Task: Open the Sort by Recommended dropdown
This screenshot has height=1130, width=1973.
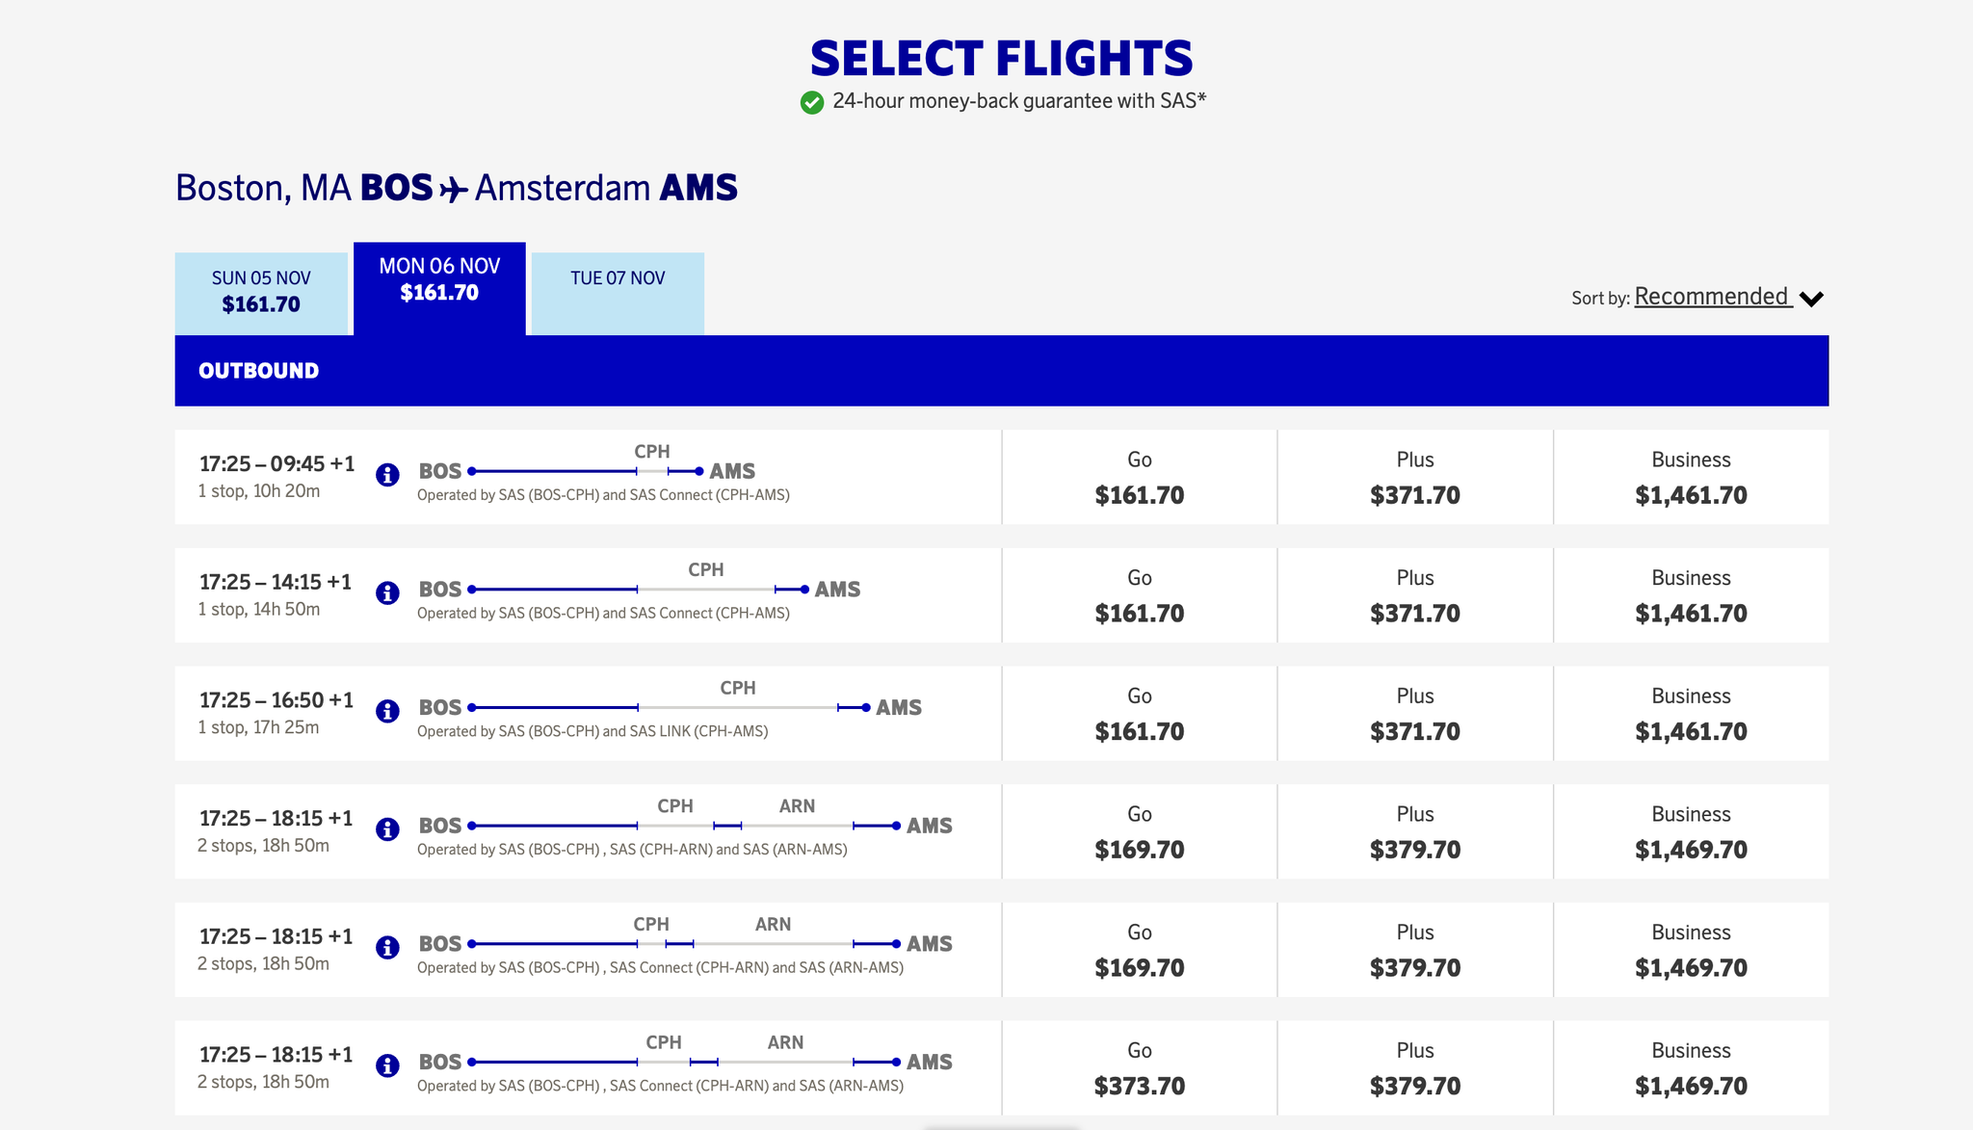Action: (1713, 297)
